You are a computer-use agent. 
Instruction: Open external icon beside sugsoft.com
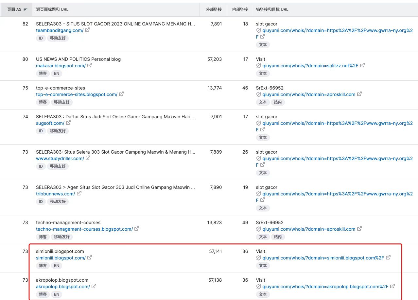tap(68, 123)
